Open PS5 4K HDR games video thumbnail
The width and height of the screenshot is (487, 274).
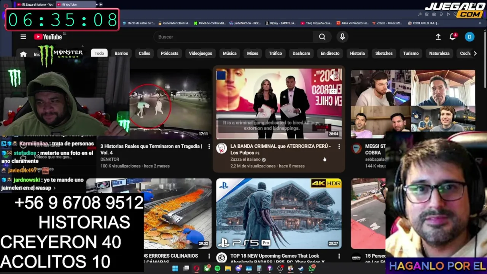tap(279, 213)
